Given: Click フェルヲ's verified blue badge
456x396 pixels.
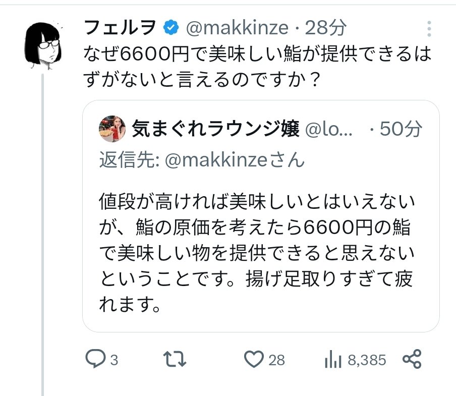Looking at the screenshot, I should [172, 28].
